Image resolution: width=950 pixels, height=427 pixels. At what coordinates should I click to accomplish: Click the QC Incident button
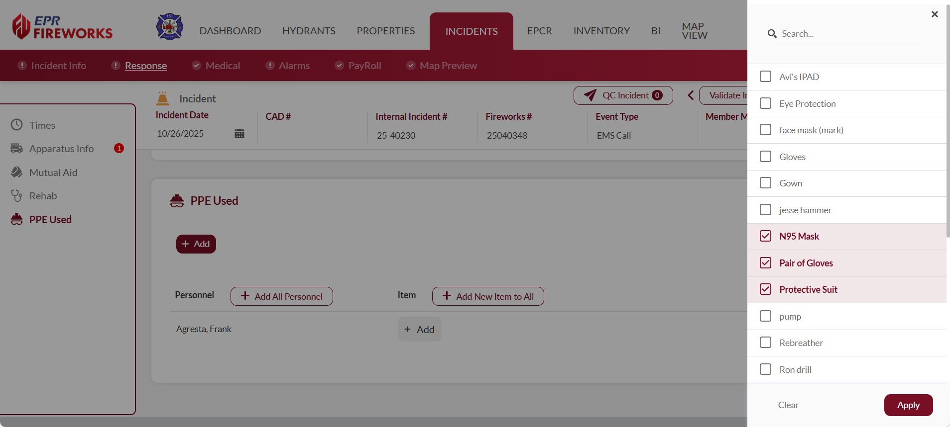[623, 95]
